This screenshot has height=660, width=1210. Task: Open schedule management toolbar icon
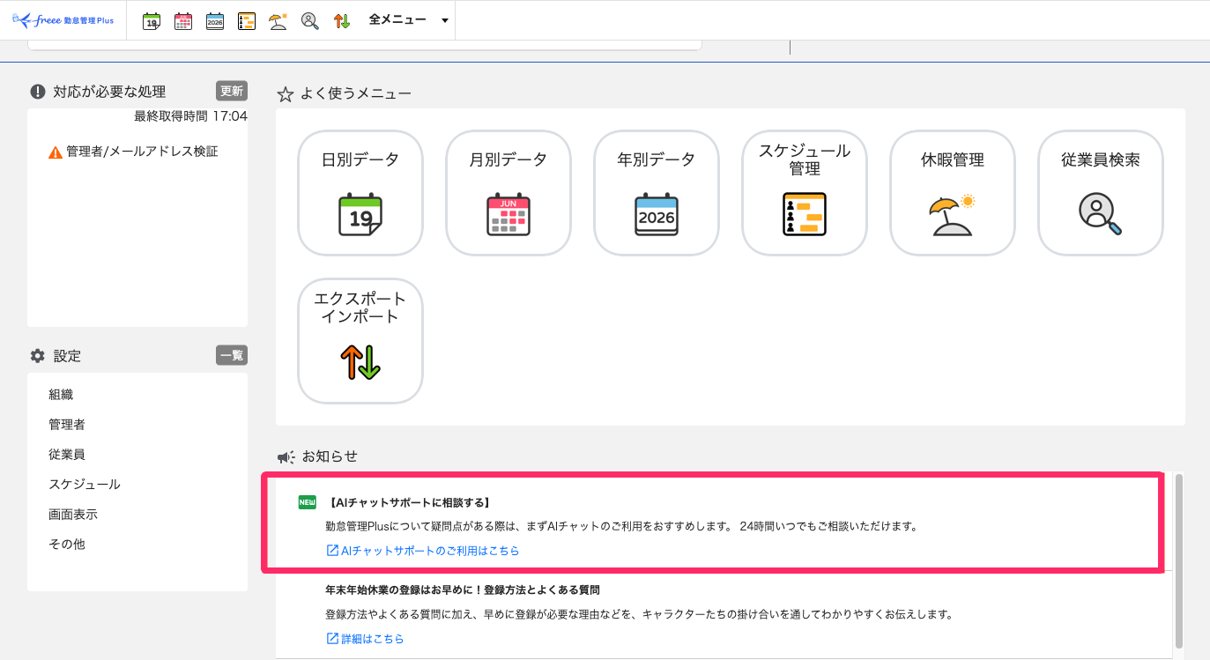(247, 21)
